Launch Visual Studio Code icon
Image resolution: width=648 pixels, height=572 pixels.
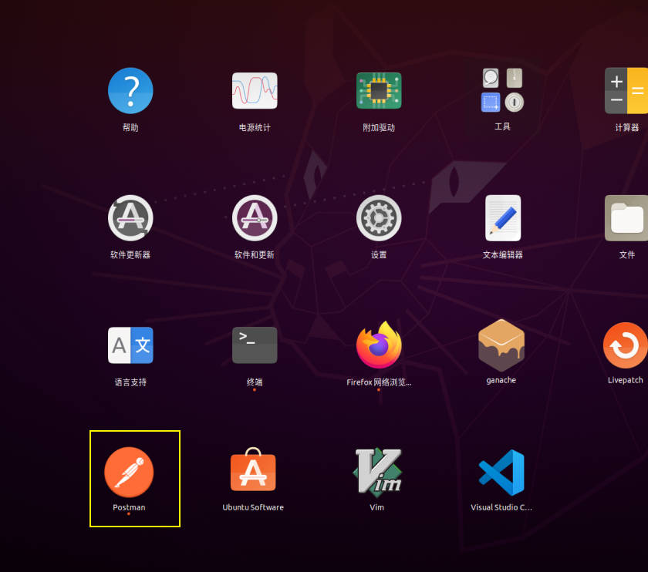click(501, 473)
